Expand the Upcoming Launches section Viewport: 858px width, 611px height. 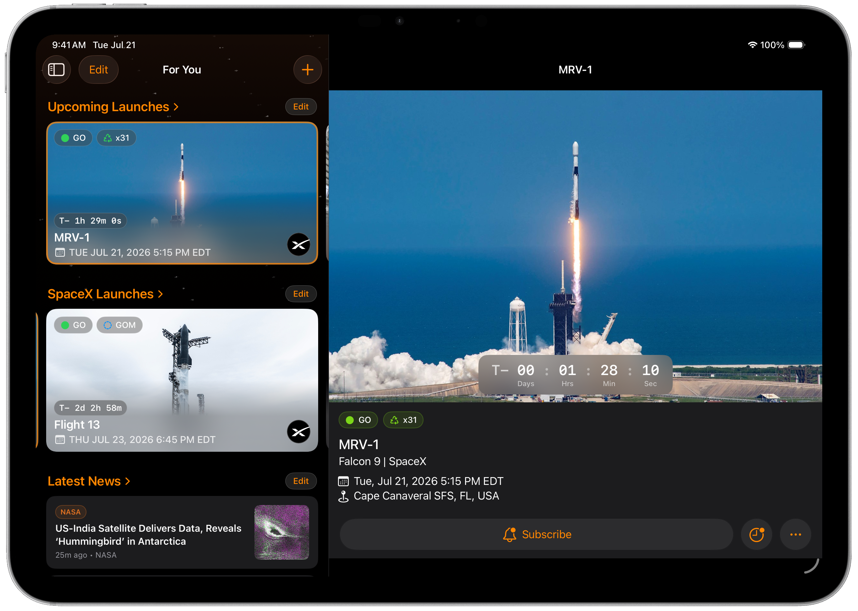pyautogui.click(x=113, y=107)
